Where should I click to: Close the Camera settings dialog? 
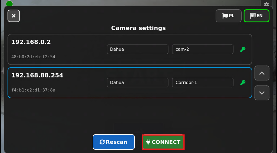(x=14, y=16)
